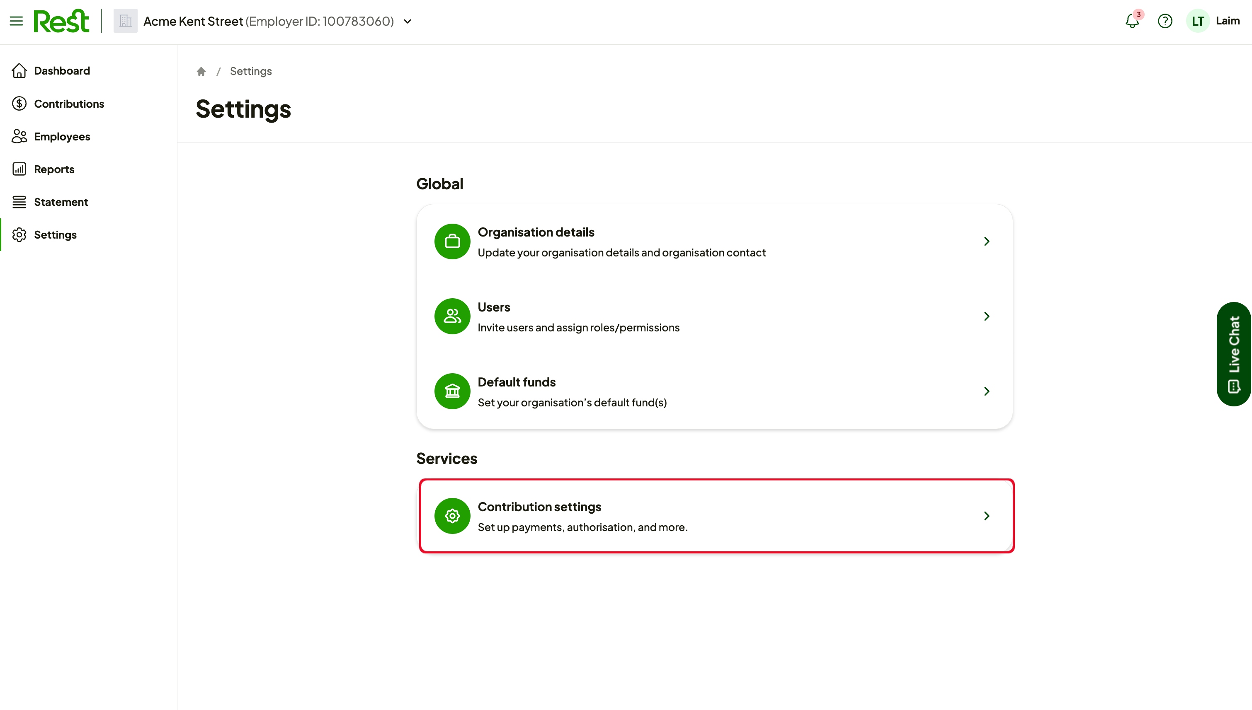Open the Live Chat button

(1233, 354)
